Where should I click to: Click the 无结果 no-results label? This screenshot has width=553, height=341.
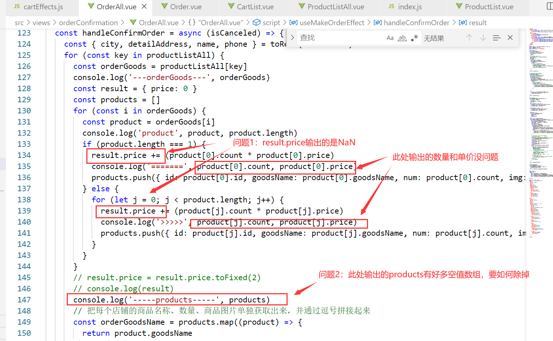(x=434, y=38)
